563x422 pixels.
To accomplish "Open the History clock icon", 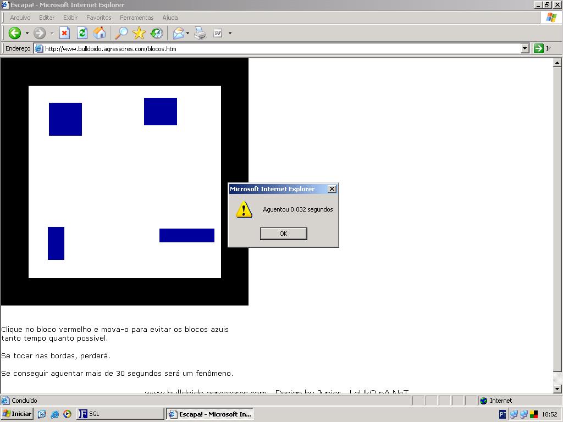I will [157, 33].
